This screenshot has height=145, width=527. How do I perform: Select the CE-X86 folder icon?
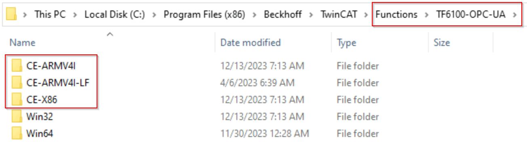pos(17,99)
